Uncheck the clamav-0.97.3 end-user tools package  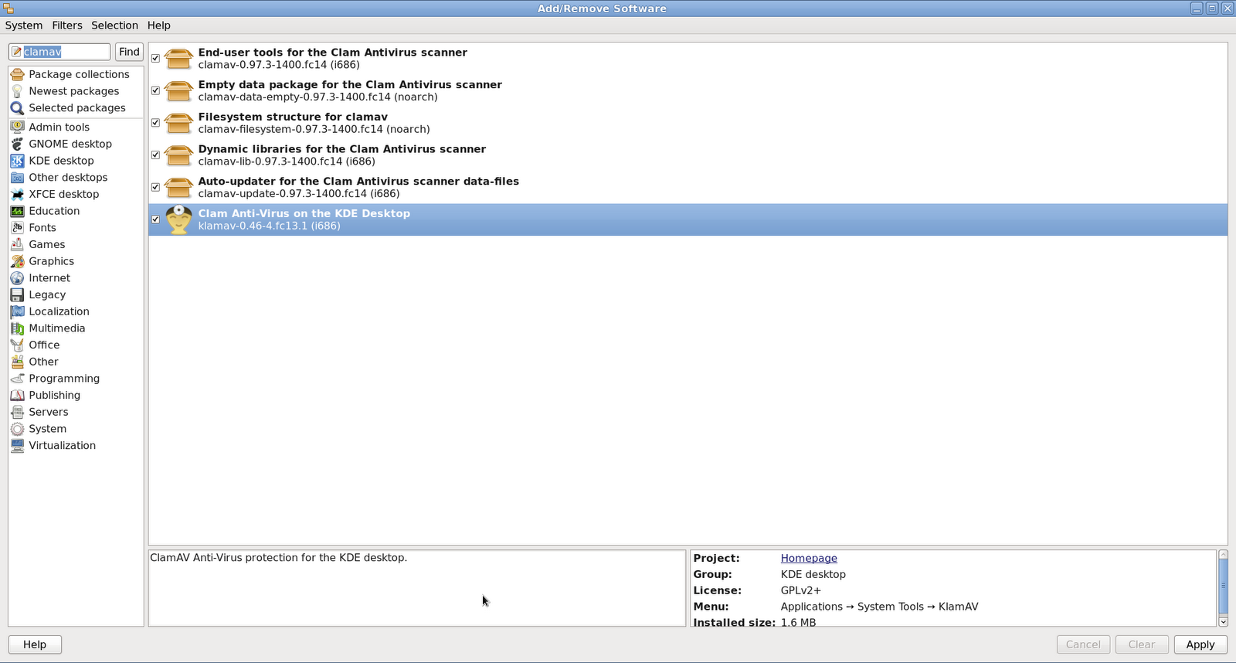point(155,59)
